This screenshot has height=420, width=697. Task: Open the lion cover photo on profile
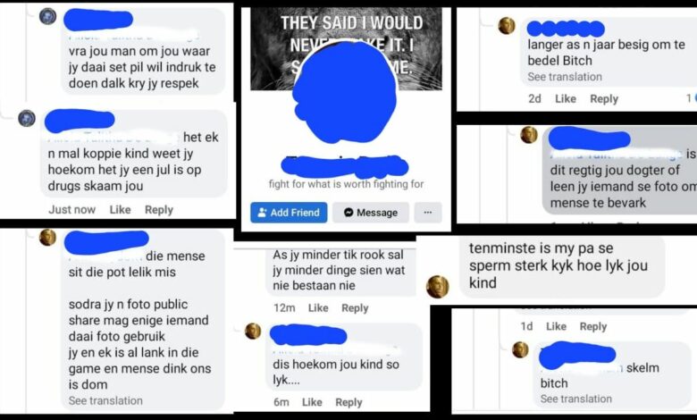click(347, 48)
